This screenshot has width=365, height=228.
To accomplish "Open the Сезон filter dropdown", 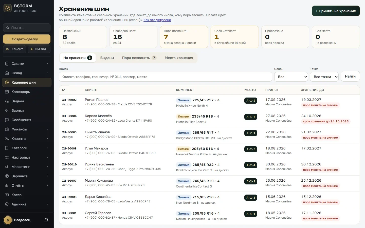I will coord(291,77).
